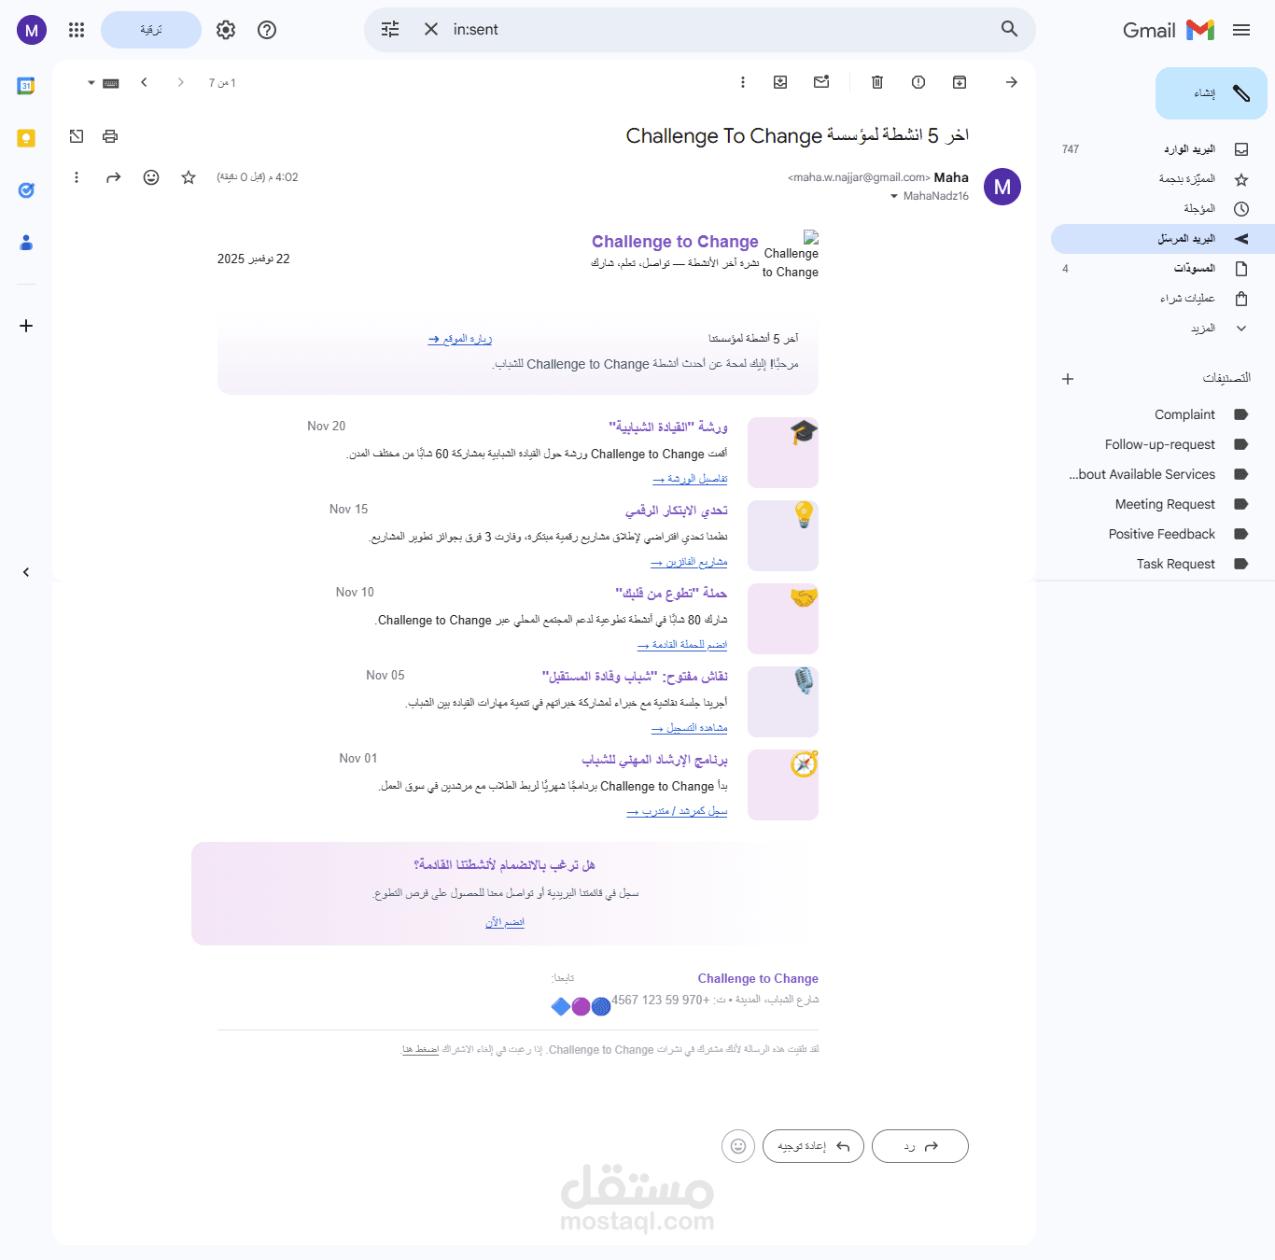
Task: Click the Forward button at bottom
Action: click(x=813, y=1146)
